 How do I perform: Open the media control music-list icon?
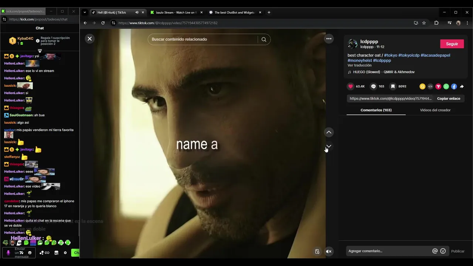click(449, 23)
